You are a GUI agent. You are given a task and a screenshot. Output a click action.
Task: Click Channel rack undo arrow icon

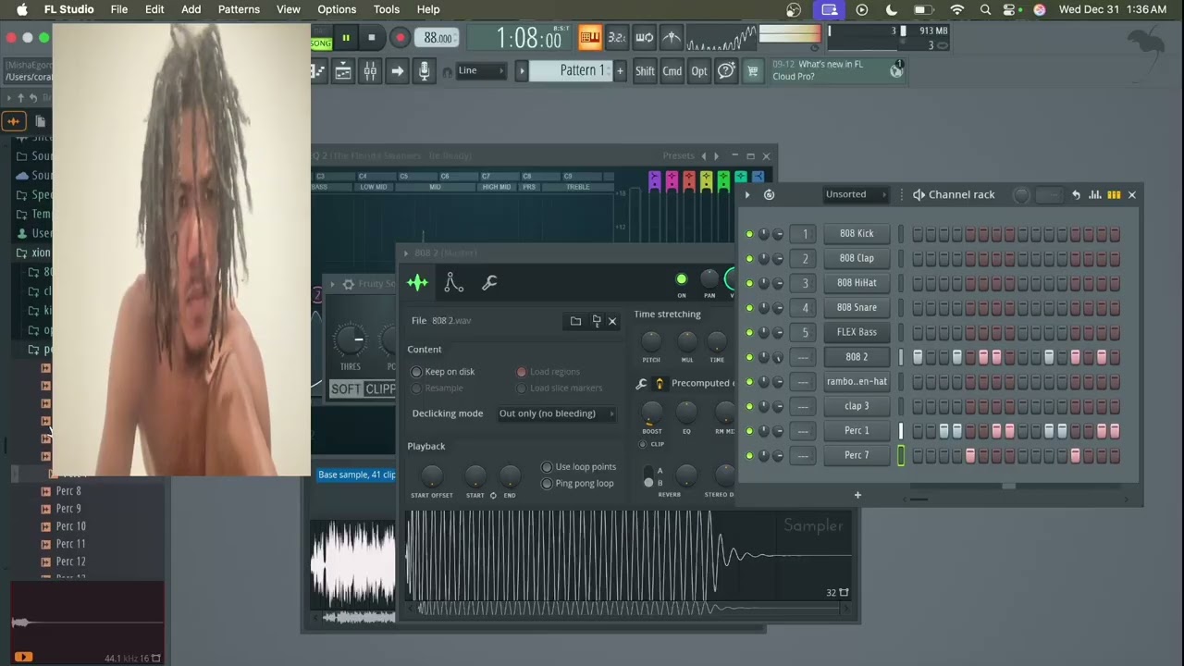tap(1076, 195)
